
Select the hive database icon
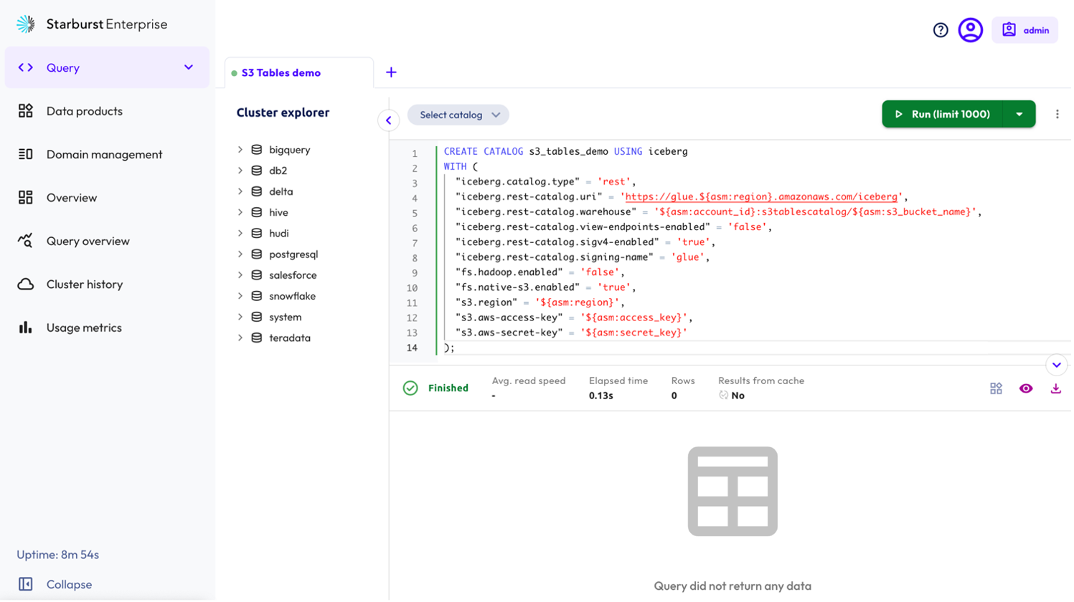(257, 213)
